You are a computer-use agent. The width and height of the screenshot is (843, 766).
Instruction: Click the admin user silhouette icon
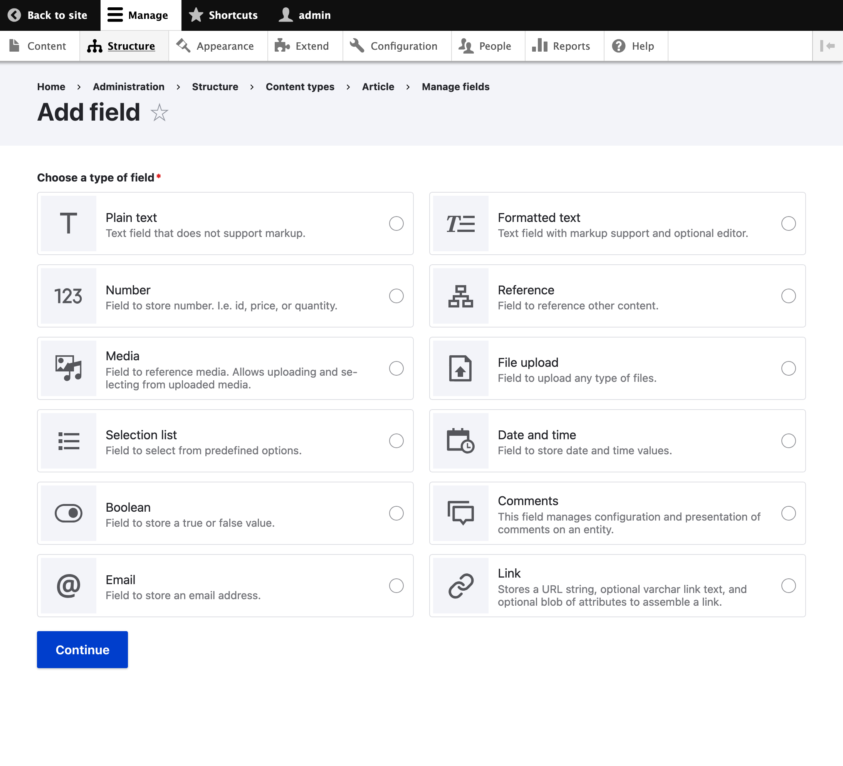tap(285, 15)
